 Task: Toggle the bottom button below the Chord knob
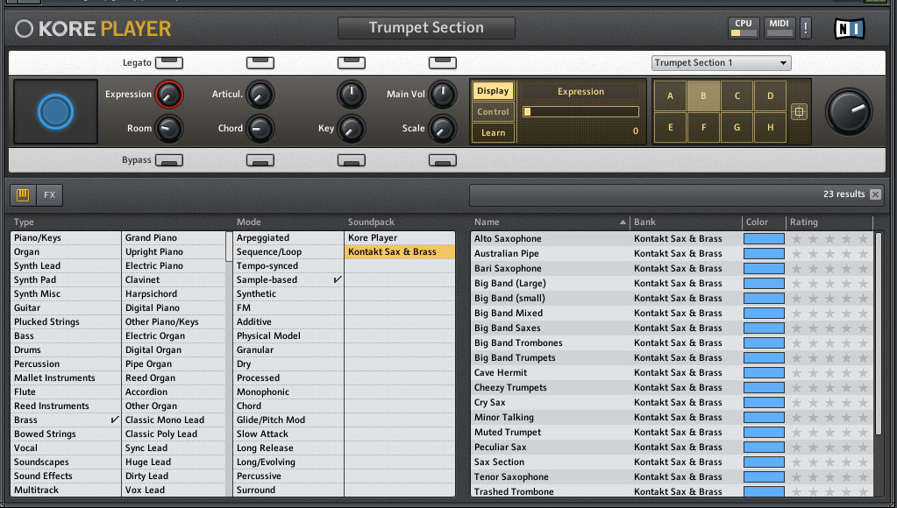pyautogui.click(x=260, y=160)
